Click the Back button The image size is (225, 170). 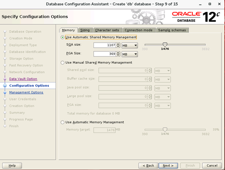pos(148,166)
